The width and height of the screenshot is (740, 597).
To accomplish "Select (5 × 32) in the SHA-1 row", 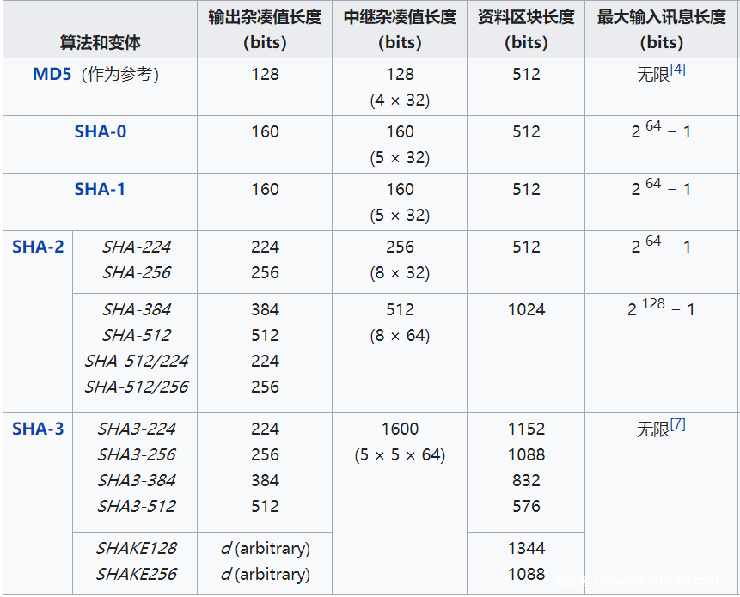I will pos(400,216).
